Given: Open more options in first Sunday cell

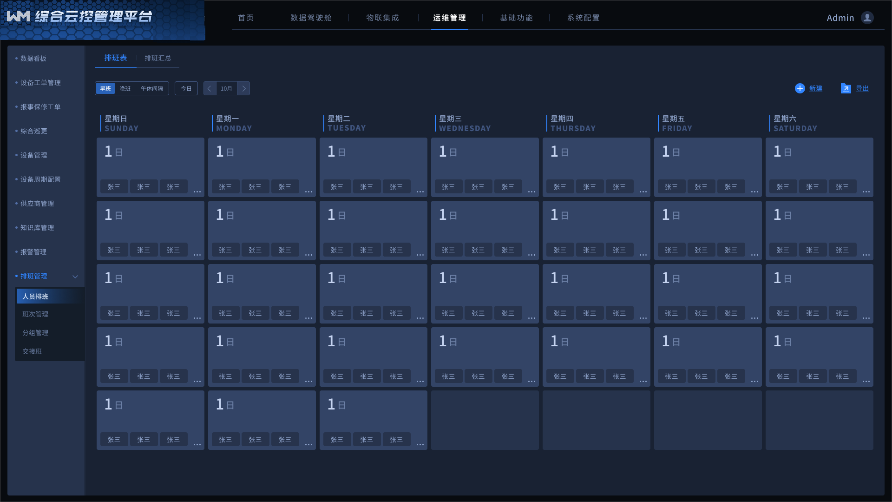Looking at the screenshot, I should [197, 192].
